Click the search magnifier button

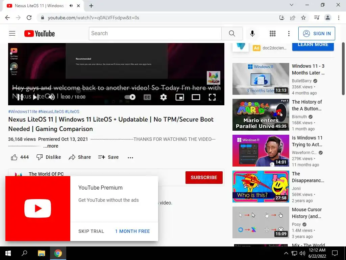coord(232,34)
